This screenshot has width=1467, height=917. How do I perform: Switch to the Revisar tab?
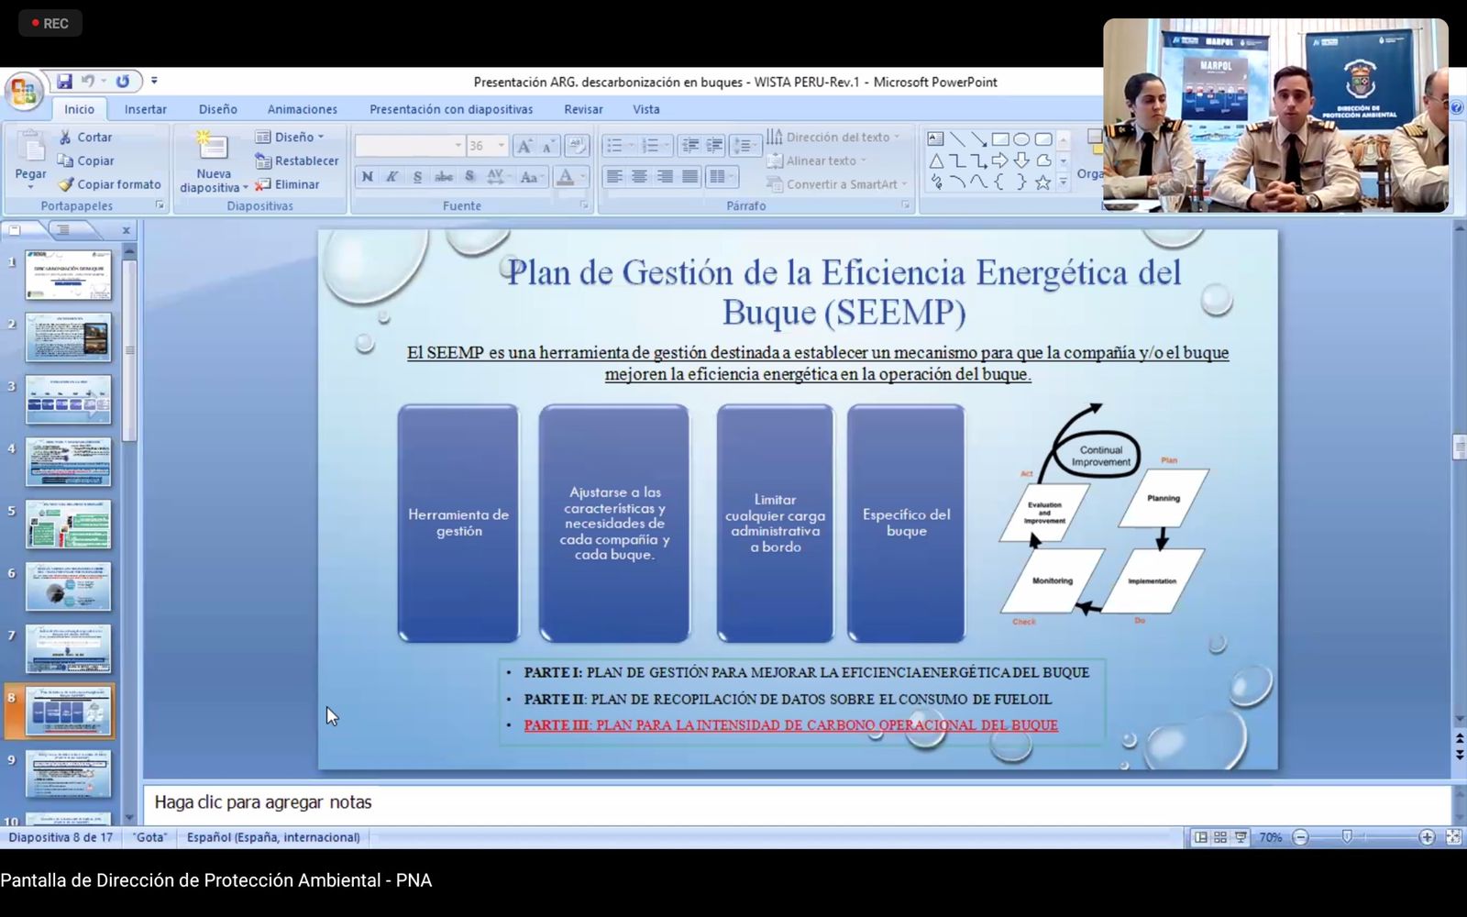pyautogui.click(x=583, y=109)
